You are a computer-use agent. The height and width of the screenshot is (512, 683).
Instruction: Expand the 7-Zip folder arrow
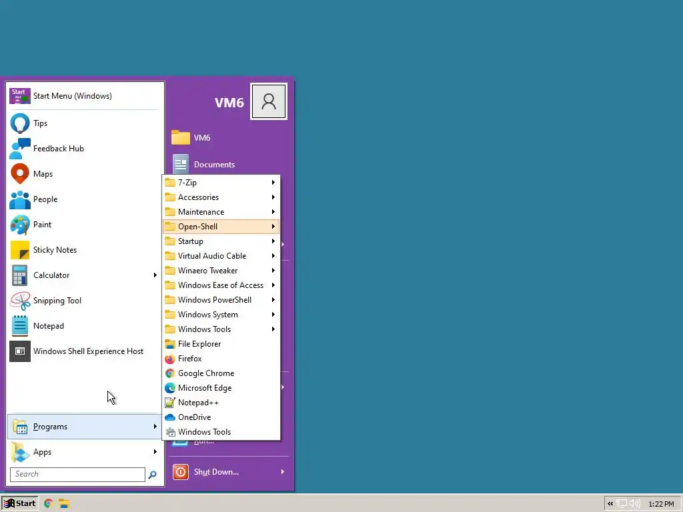coord(273,183)
